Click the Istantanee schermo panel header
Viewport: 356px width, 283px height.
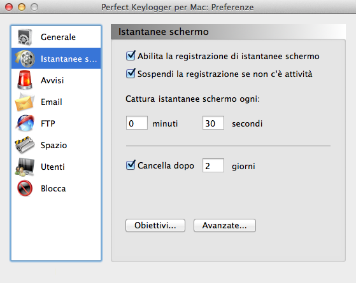pos(228,32)
